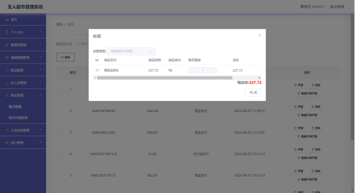Click 查看列表详情 icon in row 5
Viewport: 355px width, 193px height.
(299, 180)
